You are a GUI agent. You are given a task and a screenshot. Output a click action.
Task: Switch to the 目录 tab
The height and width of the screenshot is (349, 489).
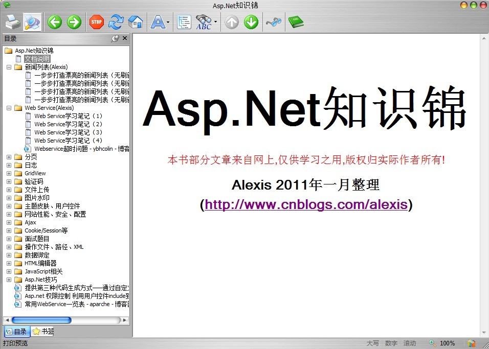(17, 332)
